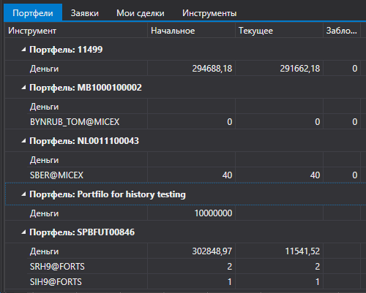Click the 10000000 starting money cell
This screenshot has width=366, height=293.
tap(192, 213)
